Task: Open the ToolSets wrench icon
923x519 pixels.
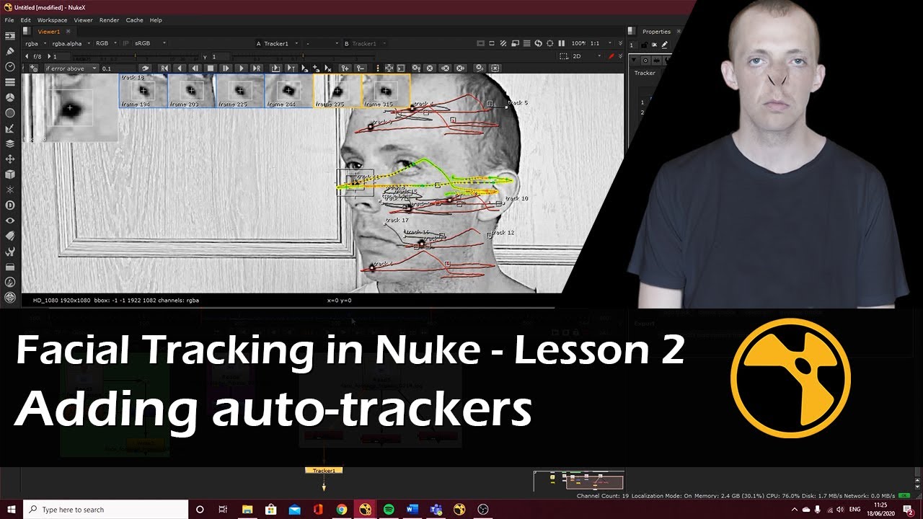Action: [x=10, y=252]
